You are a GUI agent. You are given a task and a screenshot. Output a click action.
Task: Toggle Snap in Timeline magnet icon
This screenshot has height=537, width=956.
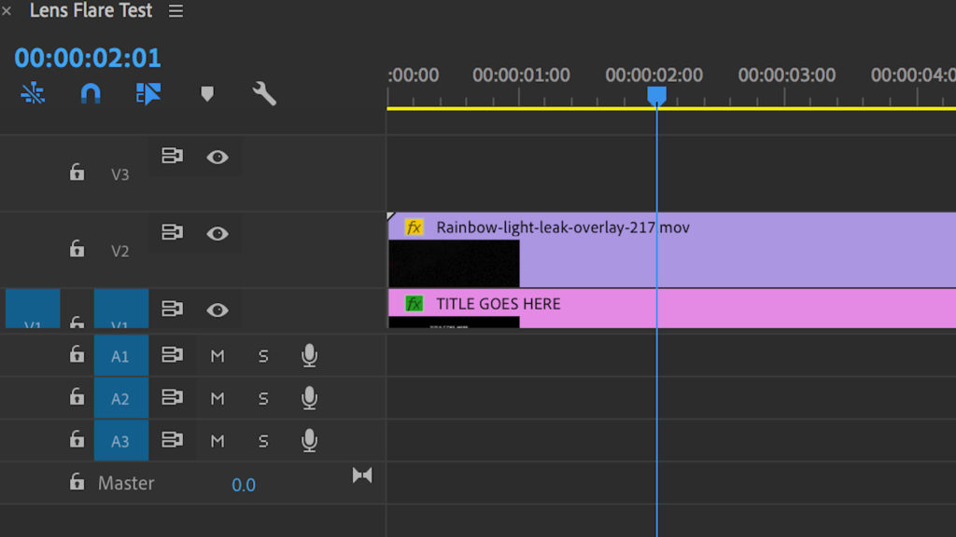tap(91, 93)
